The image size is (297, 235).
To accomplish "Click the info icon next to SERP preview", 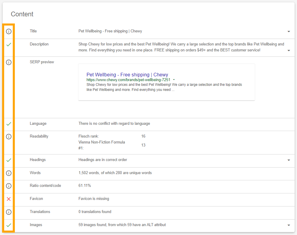I will point(9,62).
